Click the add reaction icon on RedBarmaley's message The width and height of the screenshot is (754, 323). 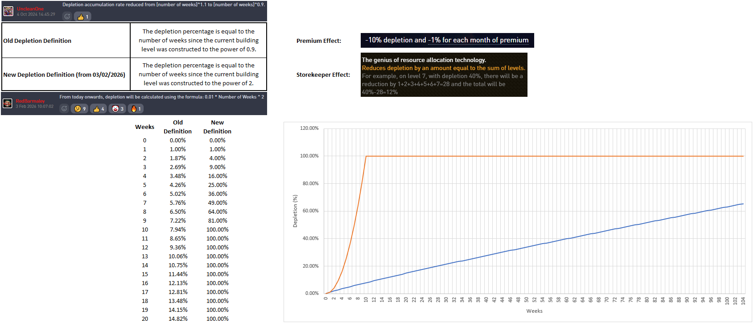[64, 108]
